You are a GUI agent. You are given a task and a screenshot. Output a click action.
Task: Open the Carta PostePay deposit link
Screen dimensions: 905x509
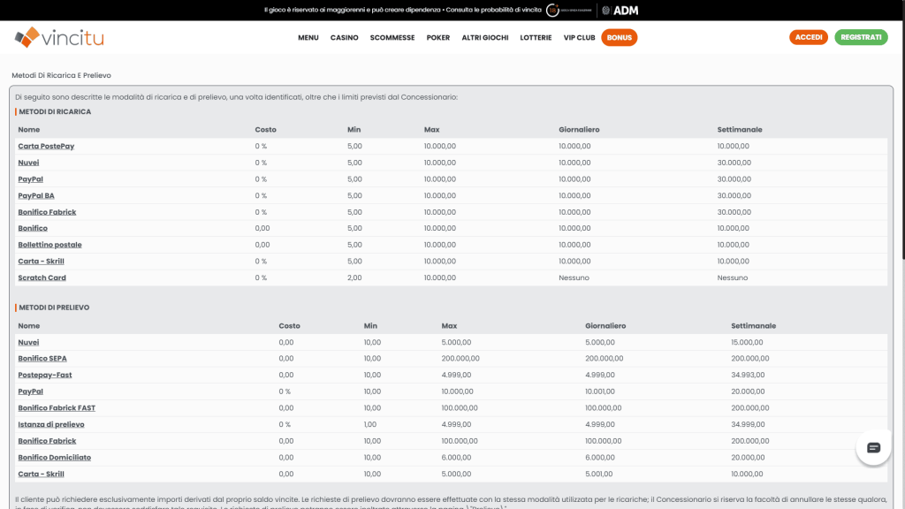[x=46, y=146]
